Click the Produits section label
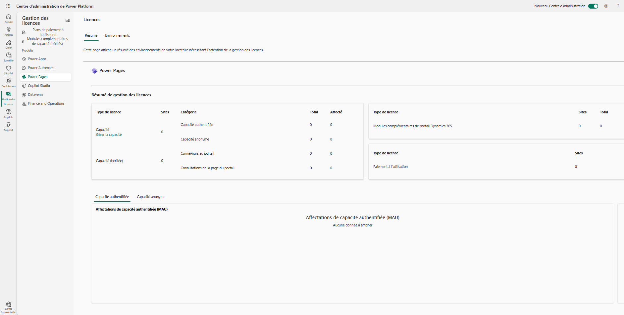624x315 pixels. (x=28, y=51)
